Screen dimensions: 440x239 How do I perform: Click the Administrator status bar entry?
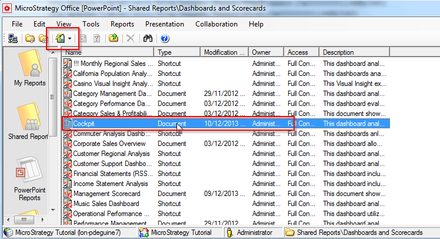coord(249,233)
